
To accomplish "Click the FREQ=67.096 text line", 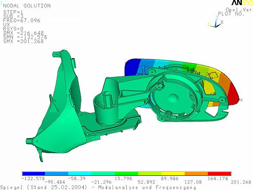I will coord(21,20).
